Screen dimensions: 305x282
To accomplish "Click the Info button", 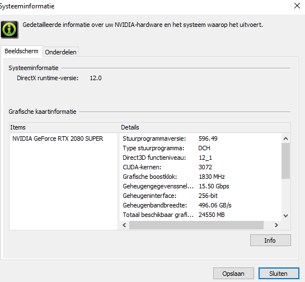I will click(270, 241).
